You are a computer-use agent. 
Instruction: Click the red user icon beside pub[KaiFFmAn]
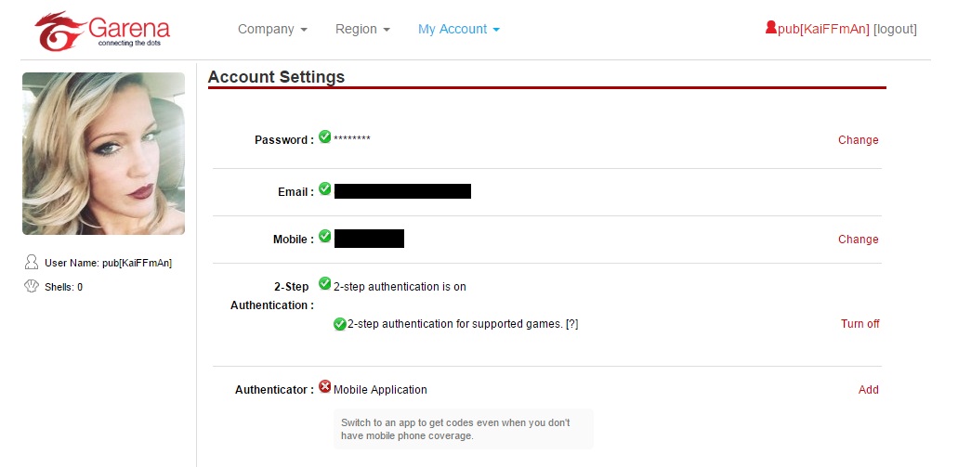coord(770,28)
